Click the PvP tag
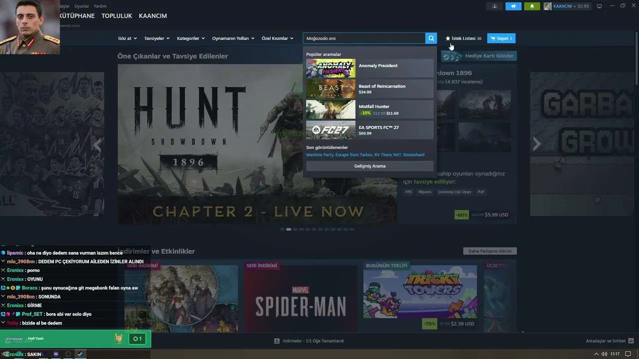The height and width of the screenshot is (359, 639). pos(481,192)
